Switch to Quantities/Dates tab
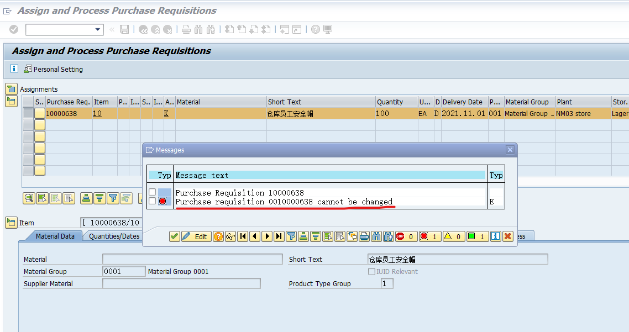 114,236
